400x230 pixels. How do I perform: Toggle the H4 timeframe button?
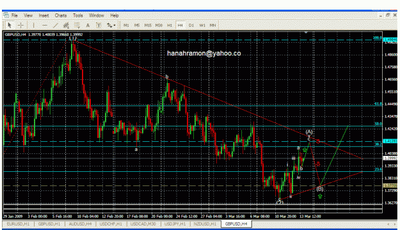tap(180, 25)
